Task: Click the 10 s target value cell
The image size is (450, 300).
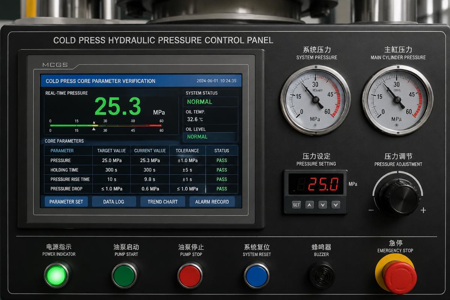Action: pos(111,179)
